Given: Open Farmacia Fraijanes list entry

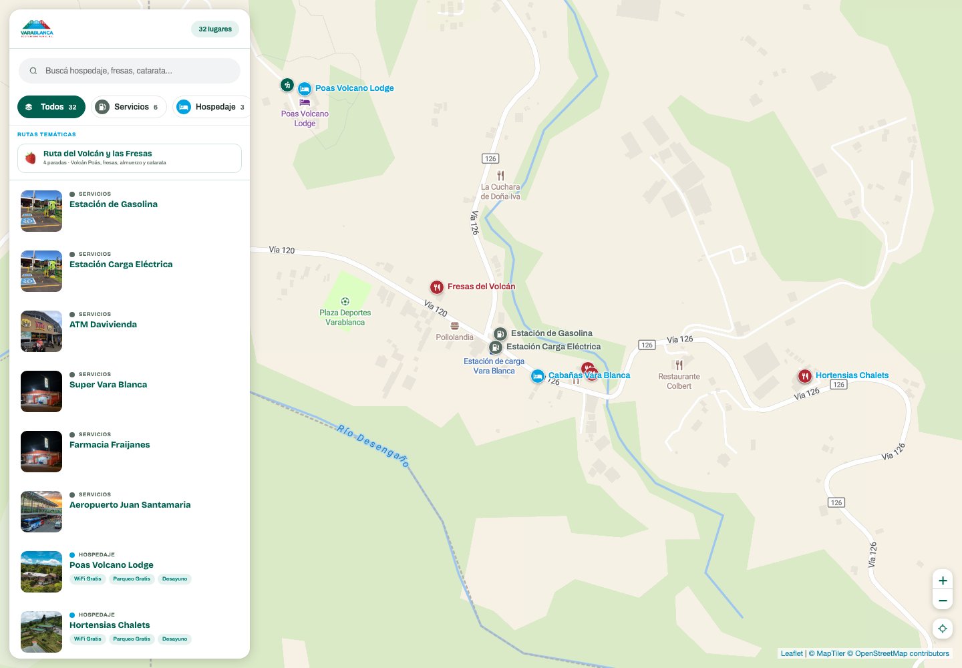Looking at the screenshot, I should (x=130, y=452).
